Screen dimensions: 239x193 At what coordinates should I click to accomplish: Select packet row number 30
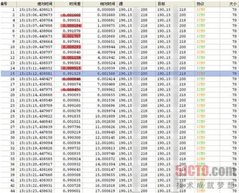click(119, 137)
